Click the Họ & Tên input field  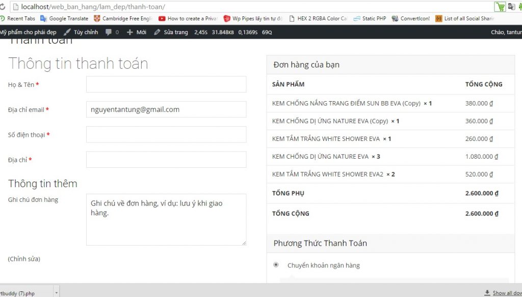click(166, 84)
